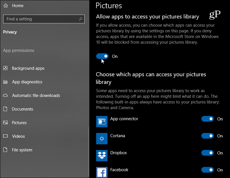The height and width of the screenshot is (178, 230).
Task: Click the sidebar vertical scrollbar
Action: [x=88, y=151]
